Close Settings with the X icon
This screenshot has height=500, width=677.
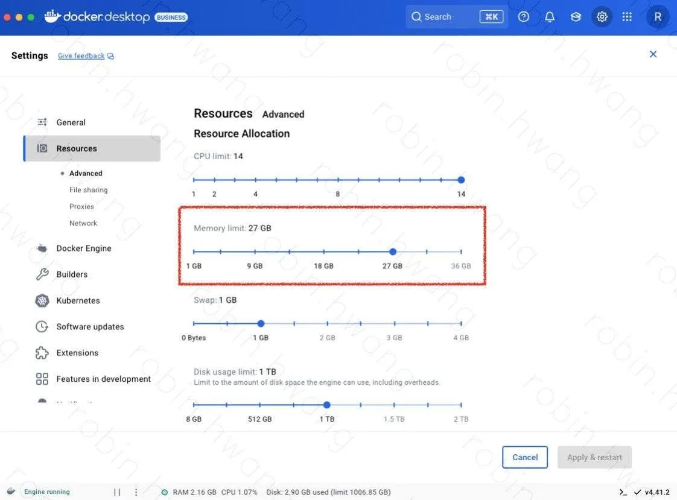coord(653,54)
